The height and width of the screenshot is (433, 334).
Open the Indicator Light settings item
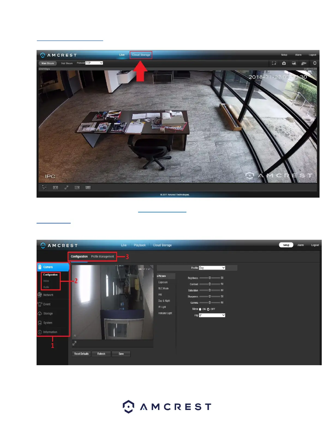pos(165,313)
